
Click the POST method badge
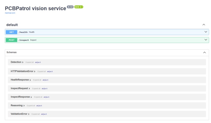point(12,40)
